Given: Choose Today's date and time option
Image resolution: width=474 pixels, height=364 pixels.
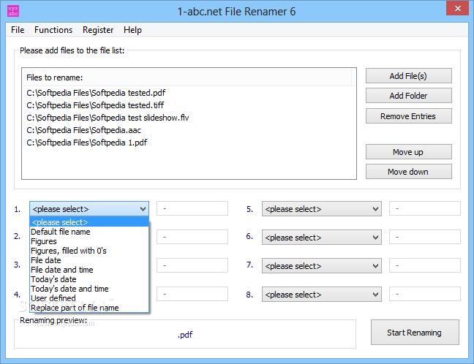Looking at the screenshot, I should (x=89, y=289).
